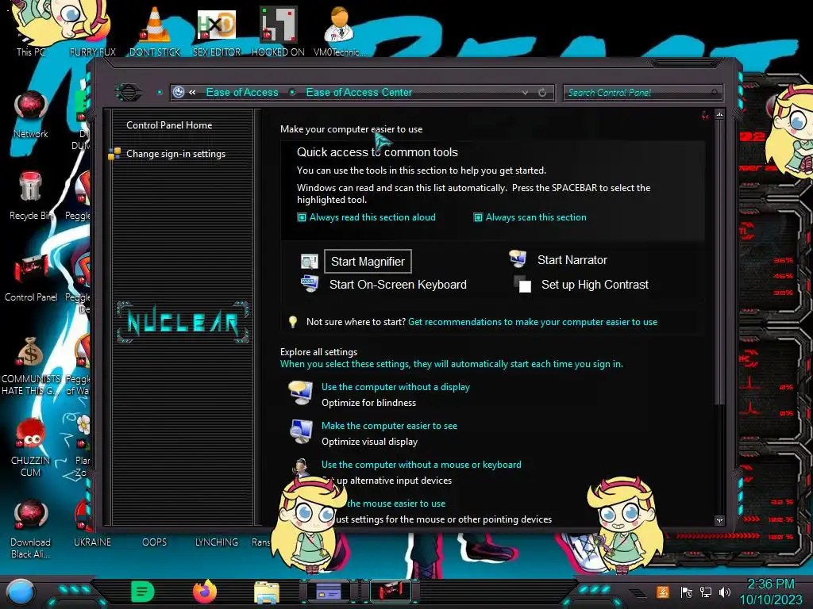This screenshot has width=813, height=609.
Task: Click the hexagonal back navigation button
Action: click(x=128, y=92)
